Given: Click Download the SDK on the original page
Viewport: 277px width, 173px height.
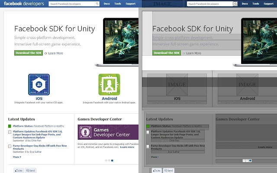Looking at the screenshot, I should click(29, 53).
